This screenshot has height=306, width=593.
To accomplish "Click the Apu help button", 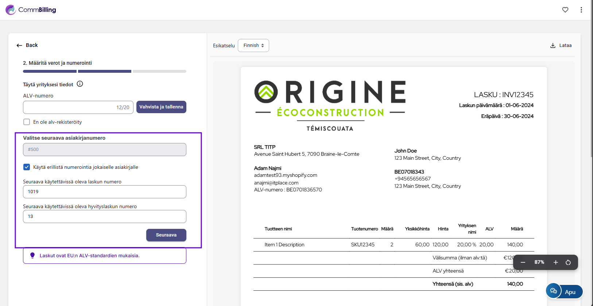I will click(x=570, y=292).
